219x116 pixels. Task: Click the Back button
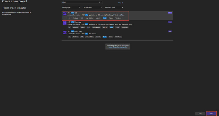(x=200, y=114)
